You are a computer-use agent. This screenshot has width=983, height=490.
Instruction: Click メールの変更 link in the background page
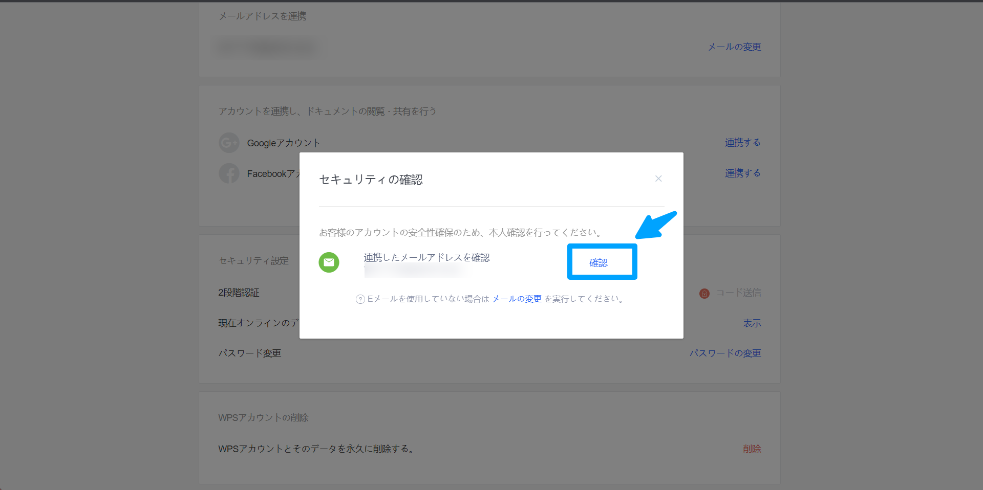734,47
